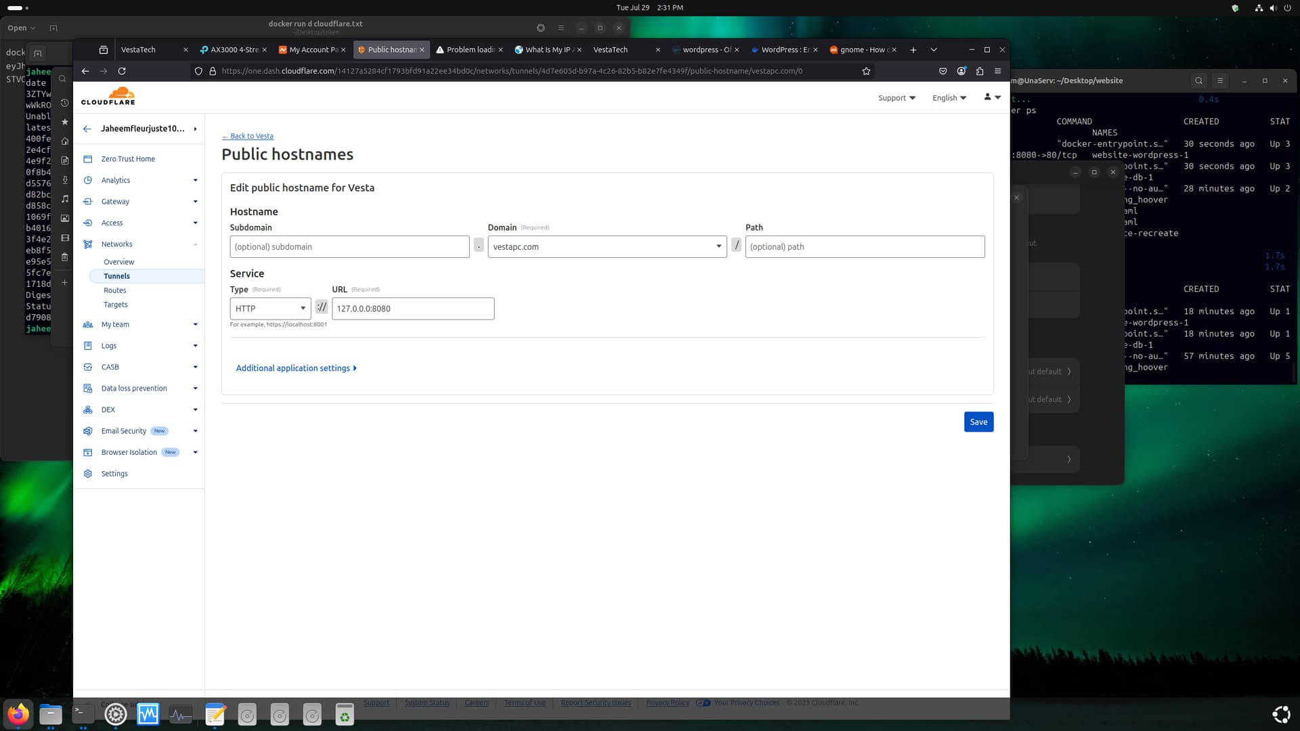Click the Zero Trust Home sidebar icon
Viewport: 1300px width, 731px height.
point(88,159)
